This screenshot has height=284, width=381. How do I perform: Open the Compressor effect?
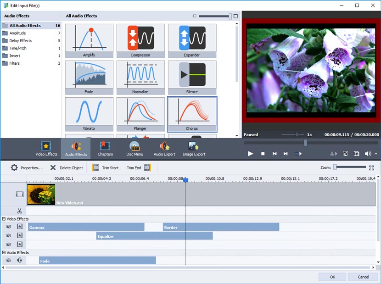140,40
